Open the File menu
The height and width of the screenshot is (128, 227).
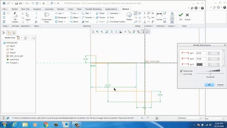pyautogui.click(x=5, y=9)
